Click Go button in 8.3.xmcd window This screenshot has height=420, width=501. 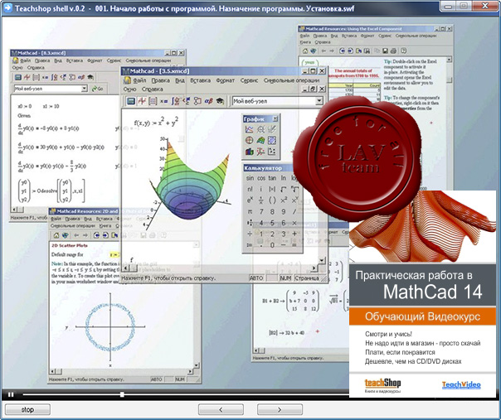click(97, 89)
